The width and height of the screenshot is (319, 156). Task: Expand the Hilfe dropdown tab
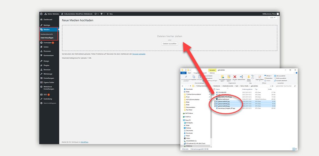(272, 18)
